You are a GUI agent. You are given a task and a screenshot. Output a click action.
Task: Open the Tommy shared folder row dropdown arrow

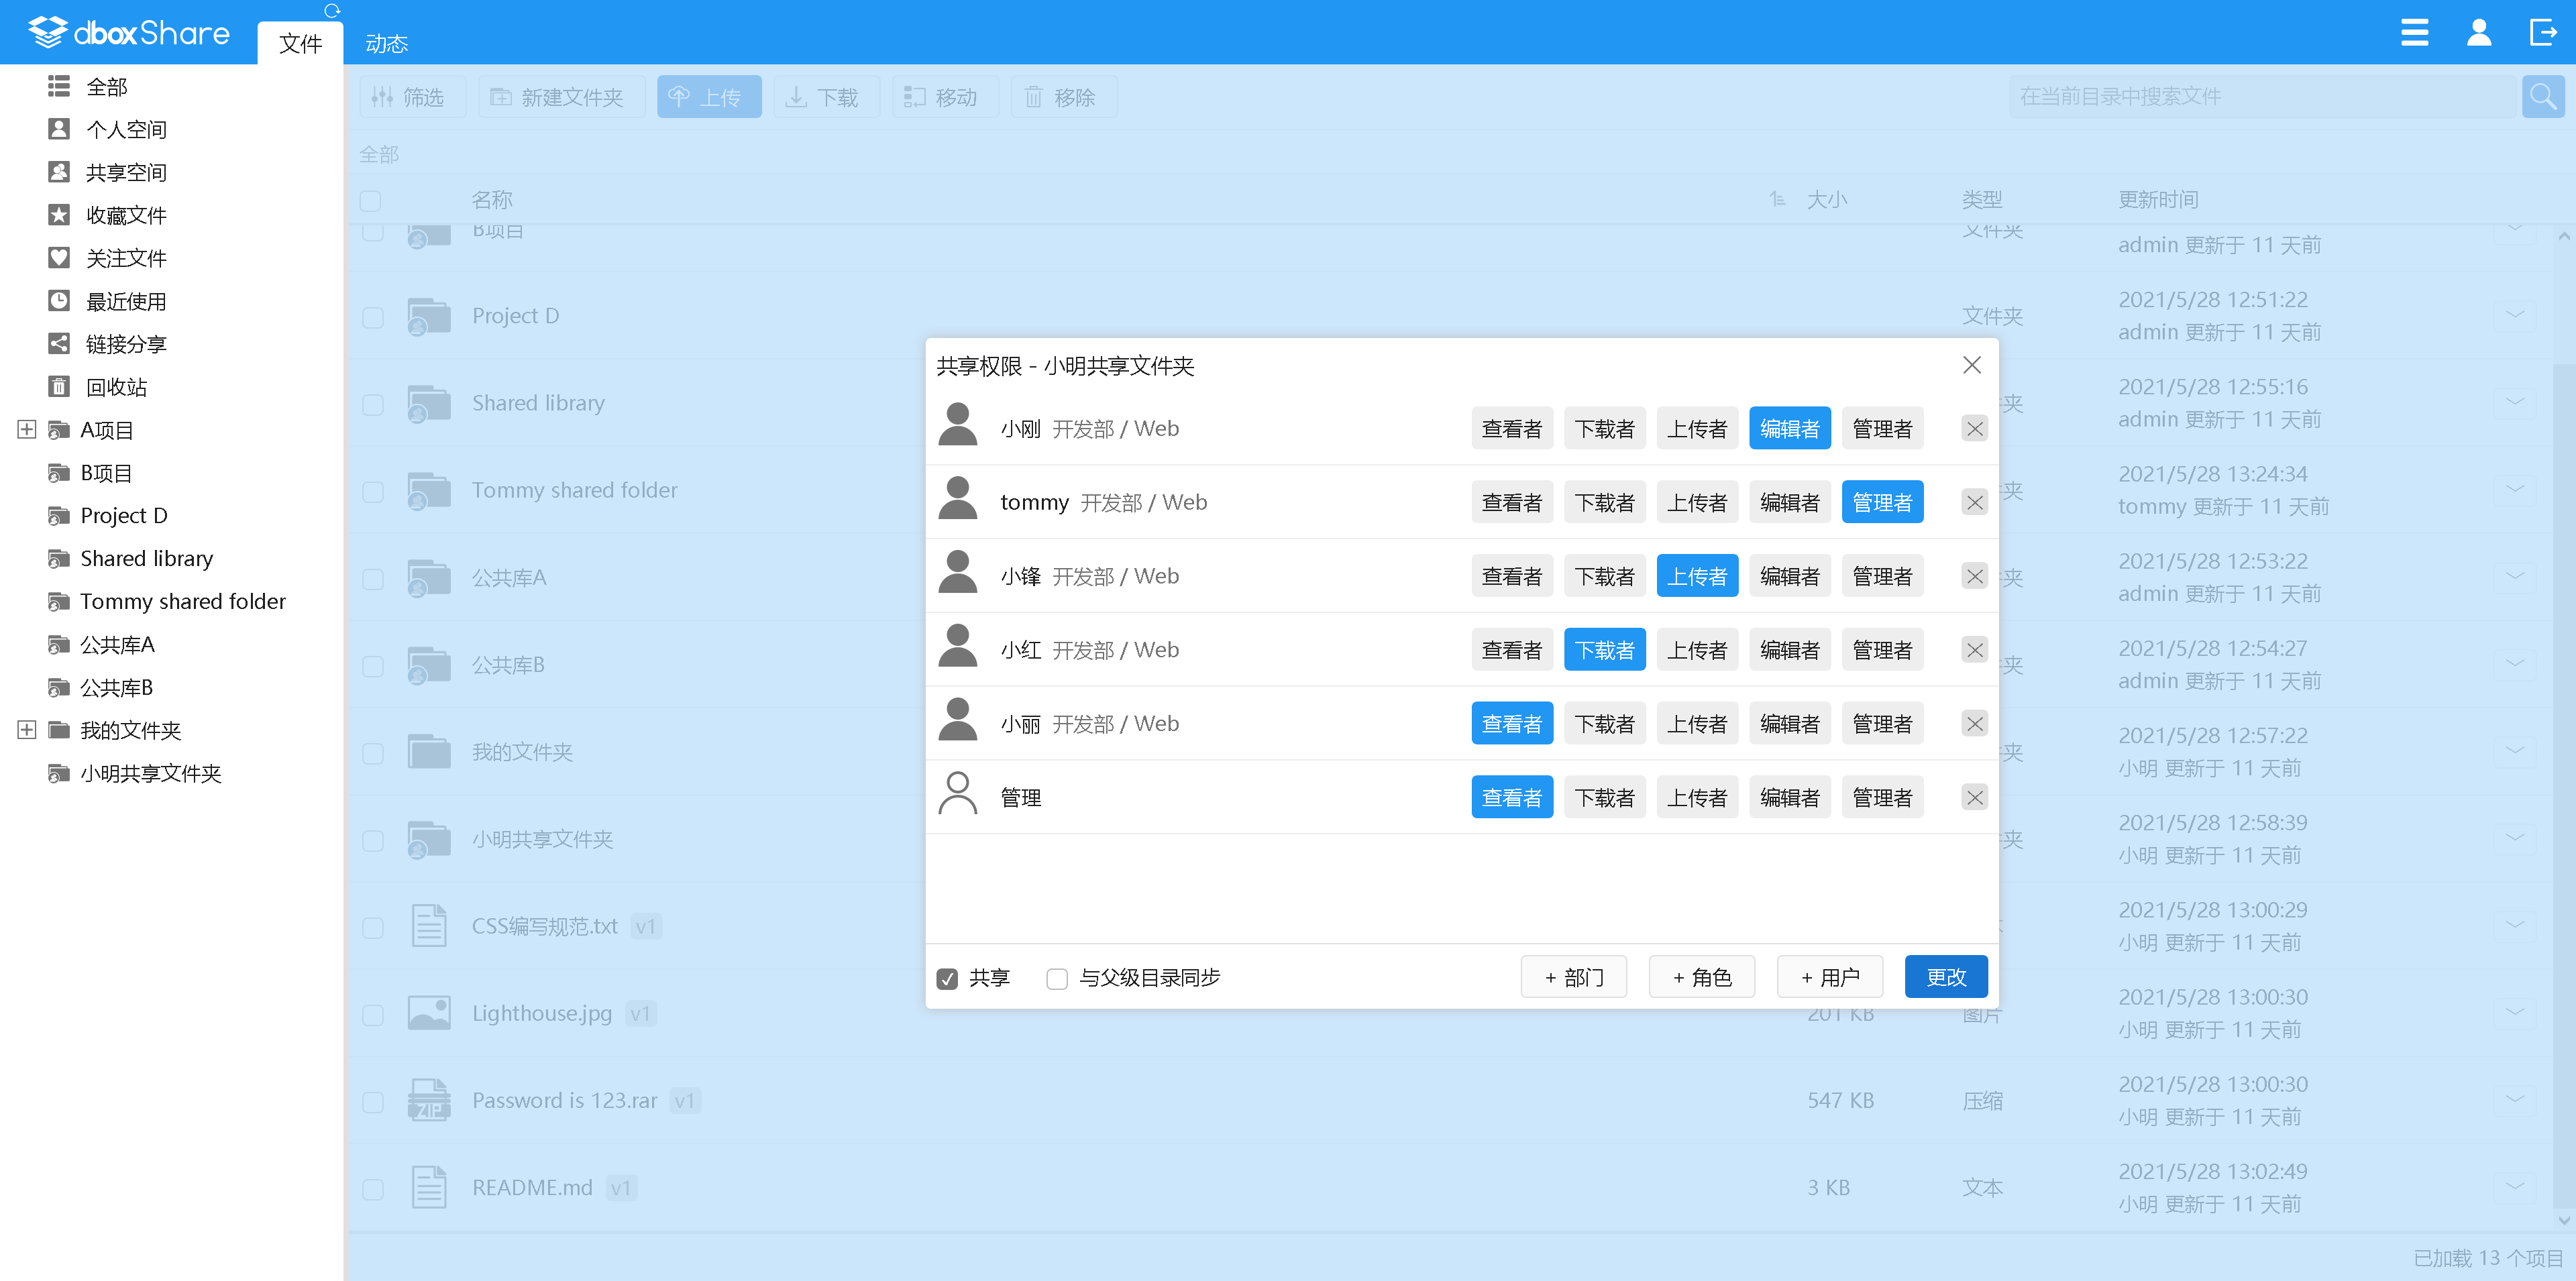click(2514, 489)
